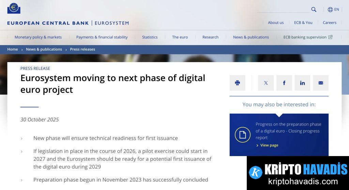Screen dimensions: 349x190
Task: Open Monetary policy & markets menu
Action: click(x=38, y=37)
